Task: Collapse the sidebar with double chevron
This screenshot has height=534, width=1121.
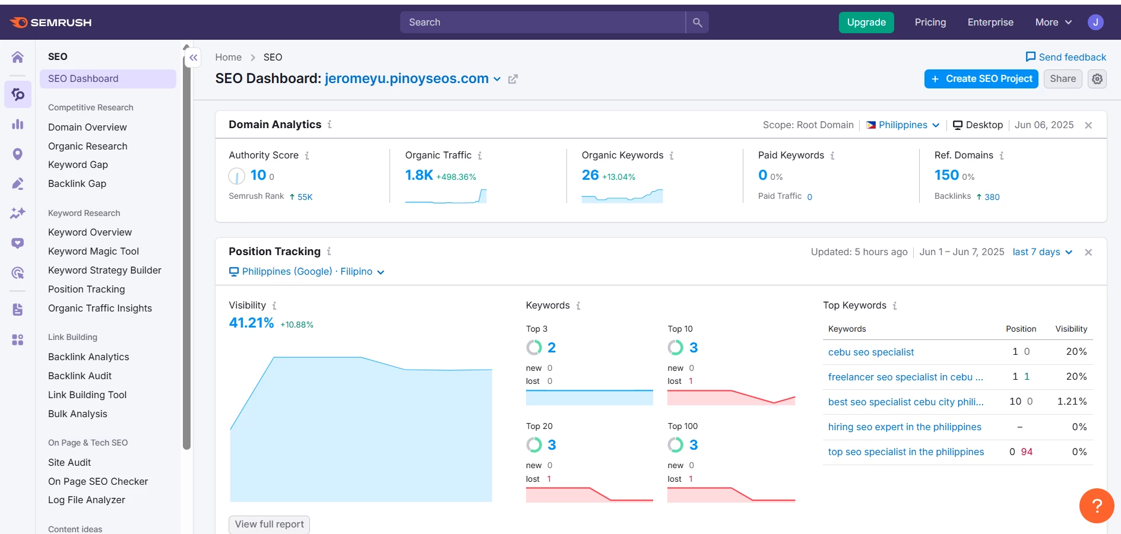Action: (193, 58)
